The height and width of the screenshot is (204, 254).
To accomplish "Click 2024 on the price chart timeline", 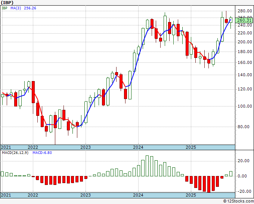I will pyautogui.click(x=138, y=147).
